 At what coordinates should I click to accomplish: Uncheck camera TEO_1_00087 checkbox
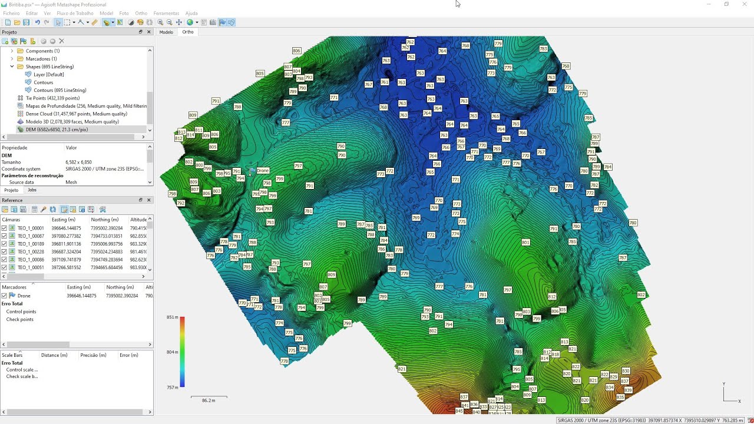tap(4, 236)
